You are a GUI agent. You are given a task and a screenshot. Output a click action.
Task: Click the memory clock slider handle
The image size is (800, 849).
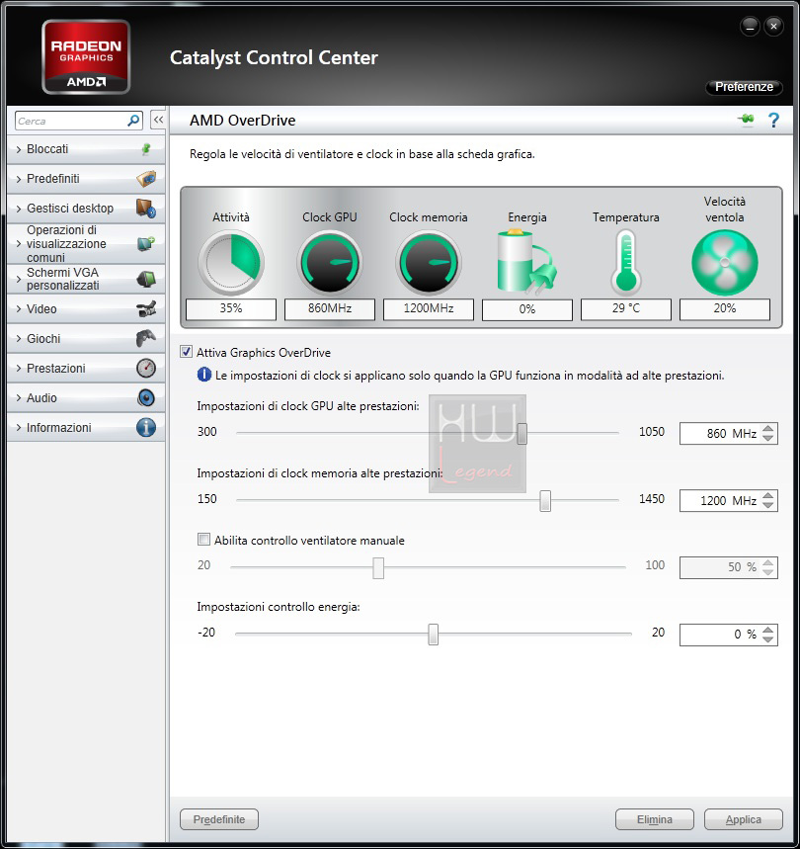tap(545, 500)
